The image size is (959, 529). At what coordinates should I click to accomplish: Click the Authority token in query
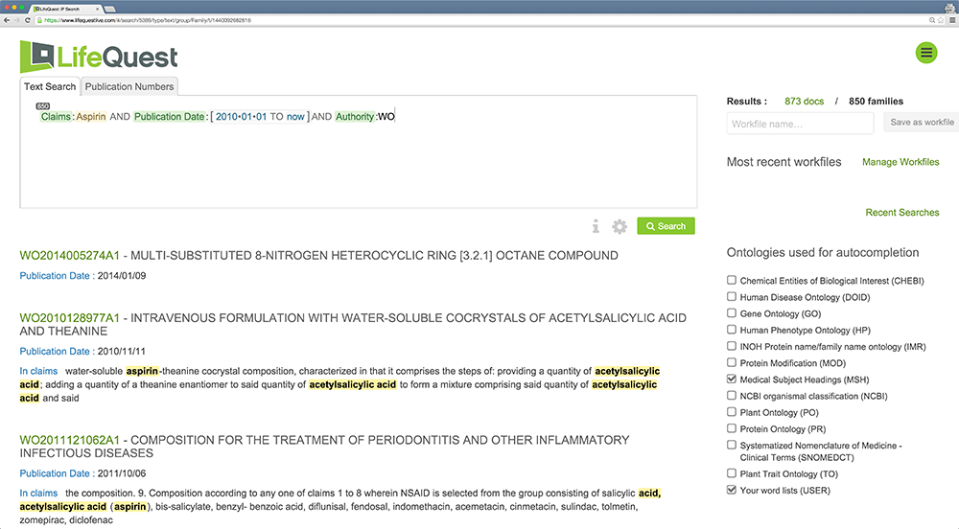coord(355,117)
